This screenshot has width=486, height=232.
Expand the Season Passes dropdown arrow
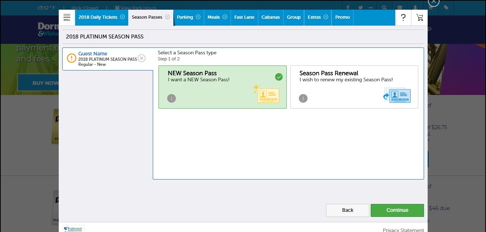point(168,17)
